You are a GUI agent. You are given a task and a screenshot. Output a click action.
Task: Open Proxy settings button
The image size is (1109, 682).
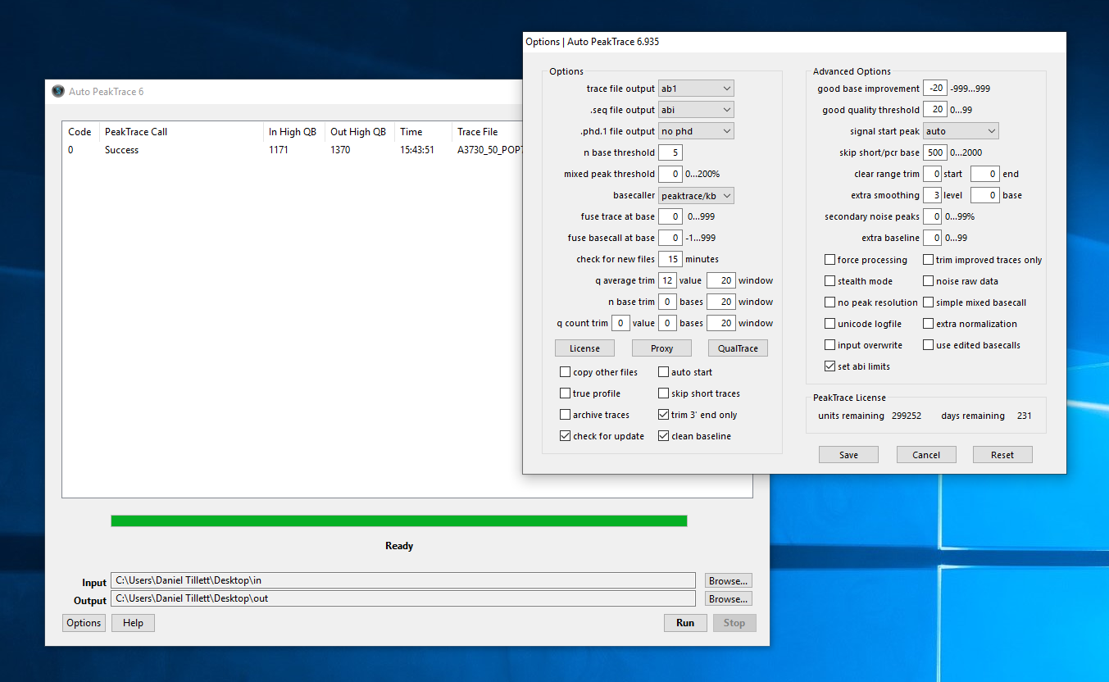pos(661,348)
